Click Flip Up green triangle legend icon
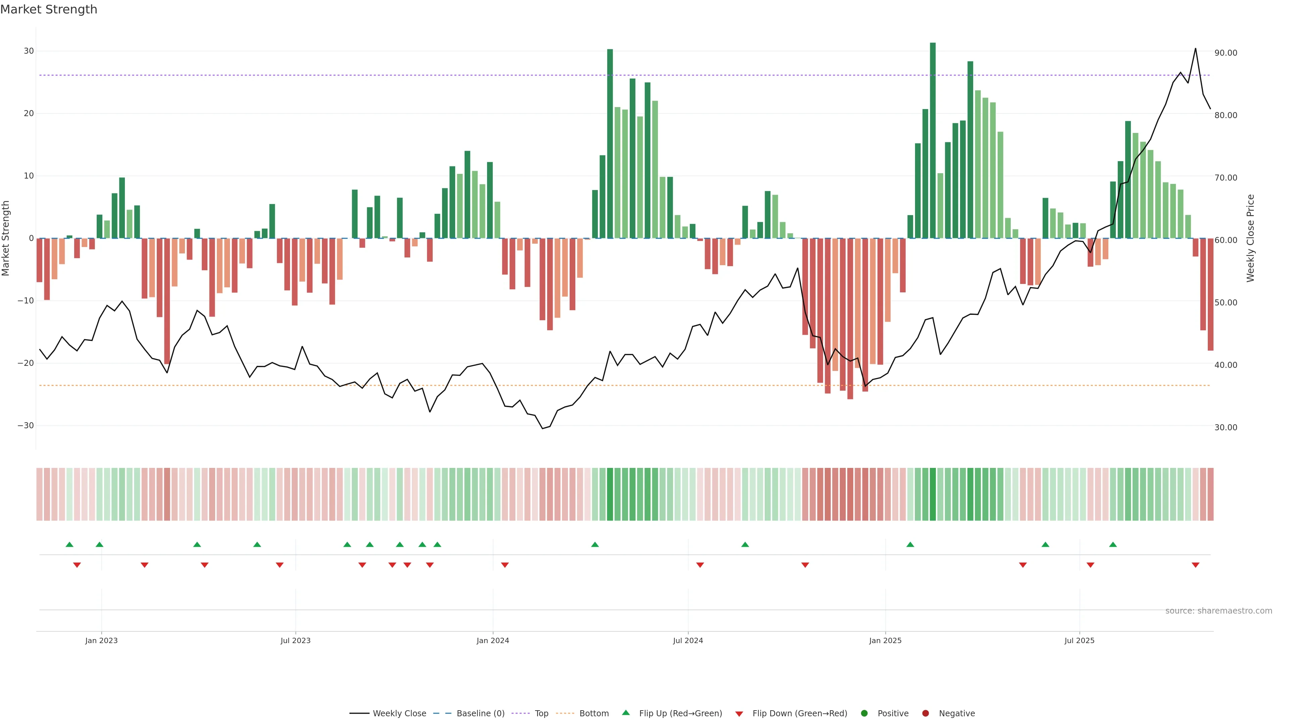The image size is (1289, 725). tap(625, 713)
